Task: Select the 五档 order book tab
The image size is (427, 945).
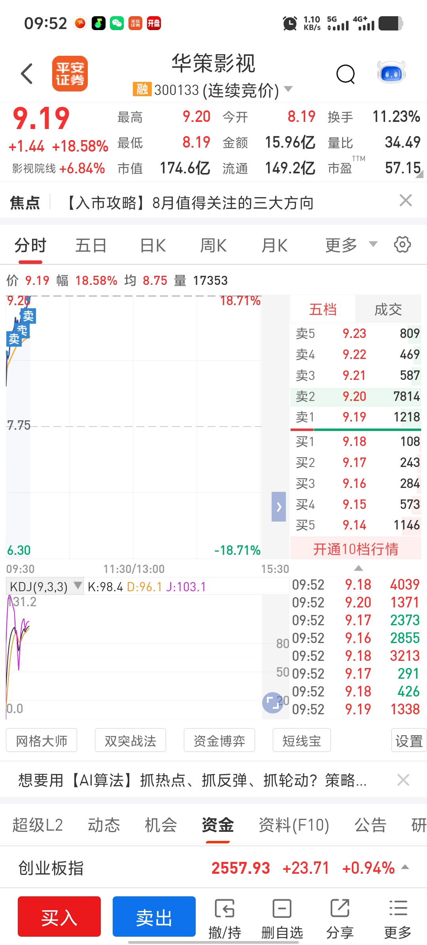Action: coord(323,309)
